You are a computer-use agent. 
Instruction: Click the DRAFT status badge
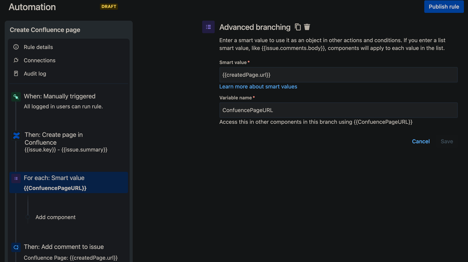109,7
